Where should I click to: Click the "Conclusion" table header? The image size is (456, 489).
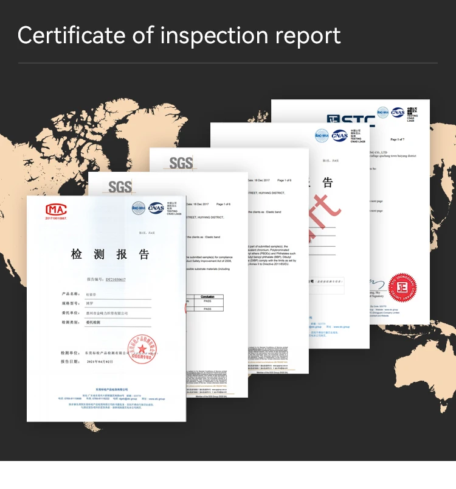[x=207, y=297]
